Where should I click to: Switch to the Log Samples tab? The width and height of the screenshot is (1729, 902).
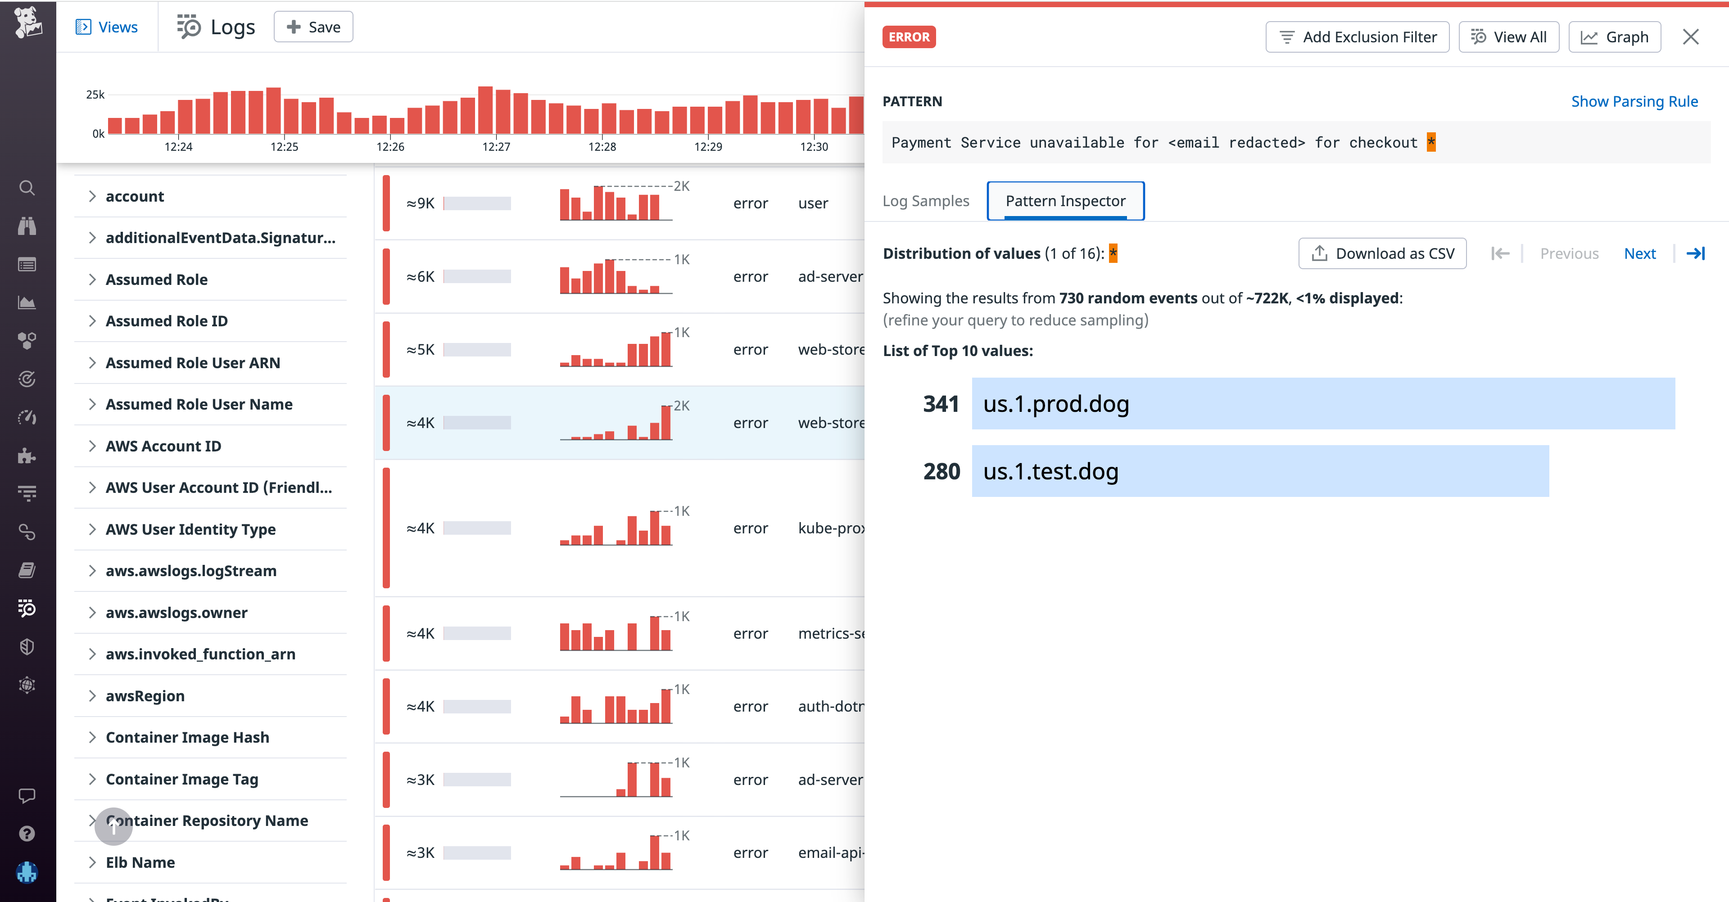[926, 201]
